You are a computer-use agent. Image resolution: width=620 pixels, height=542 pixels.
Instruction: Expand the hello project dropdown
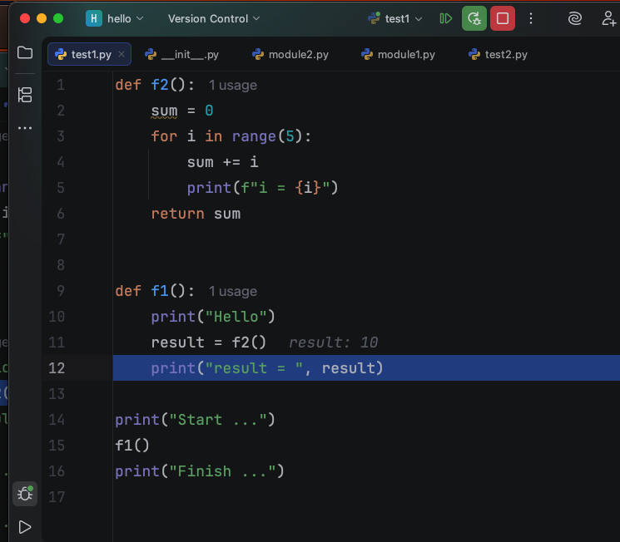coord(116,18)
